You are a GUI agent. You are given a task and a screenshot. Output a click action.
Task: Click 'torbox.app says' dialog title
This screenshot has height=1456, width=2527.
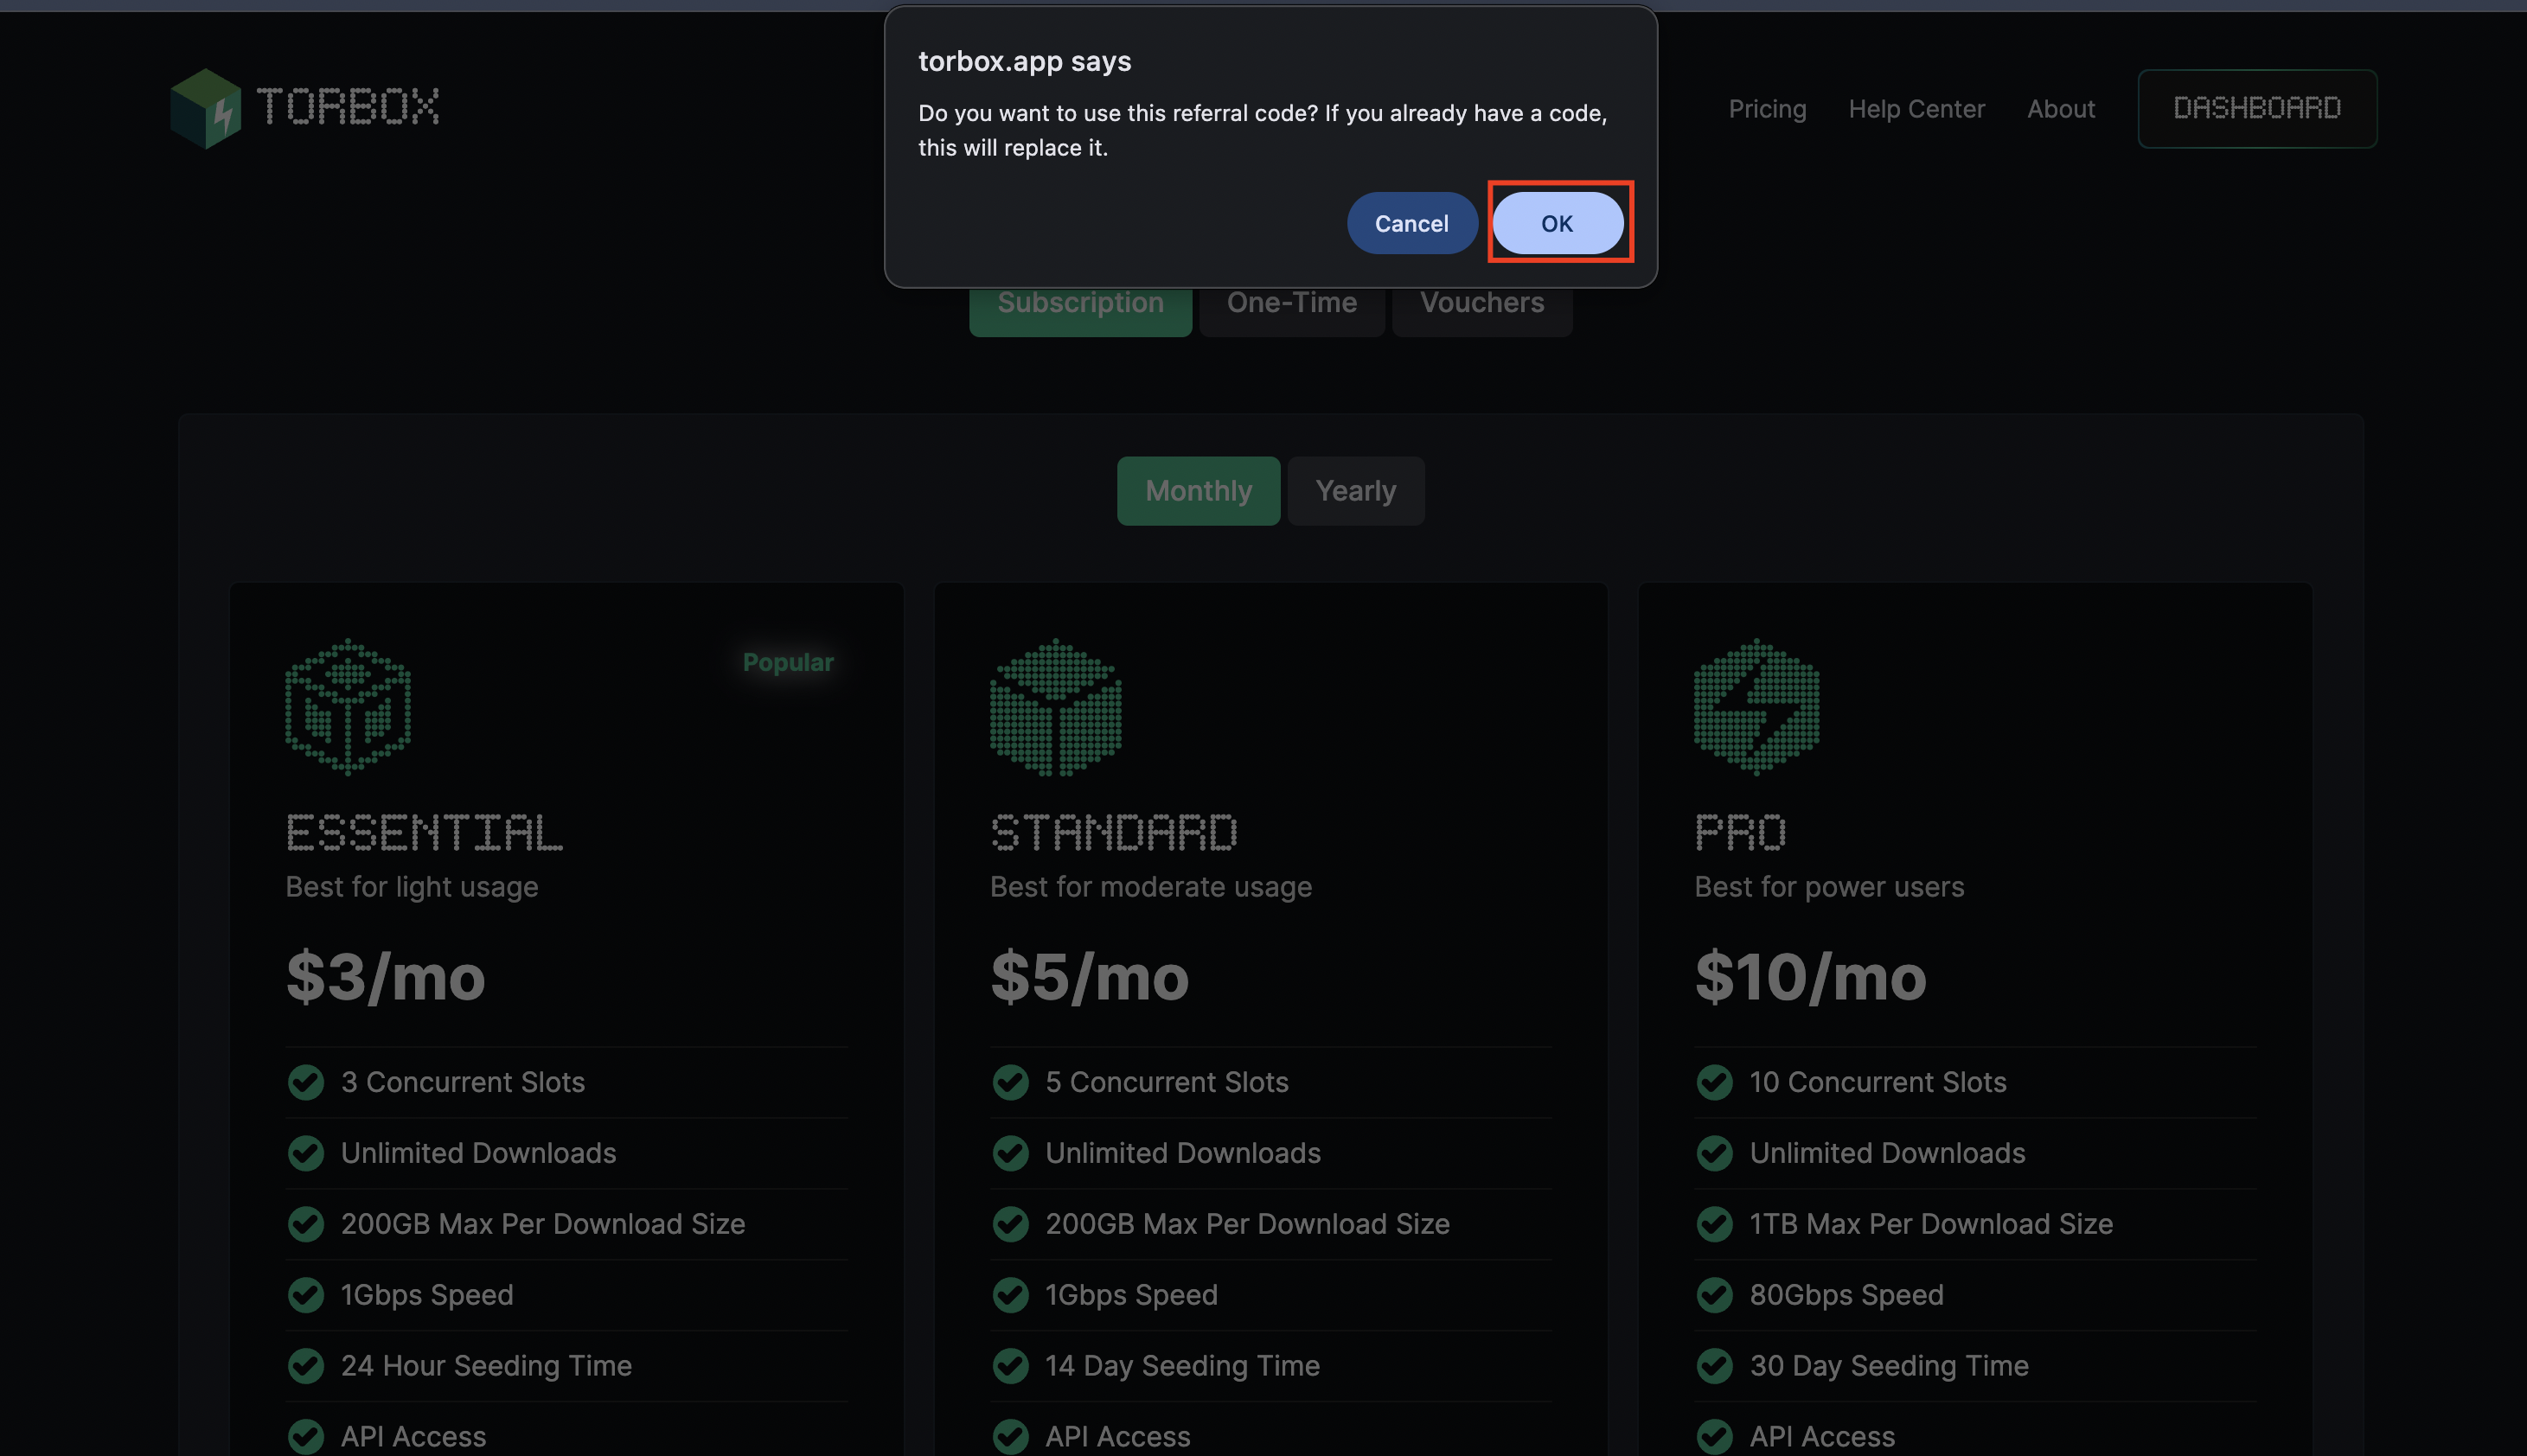point(1024,61)
